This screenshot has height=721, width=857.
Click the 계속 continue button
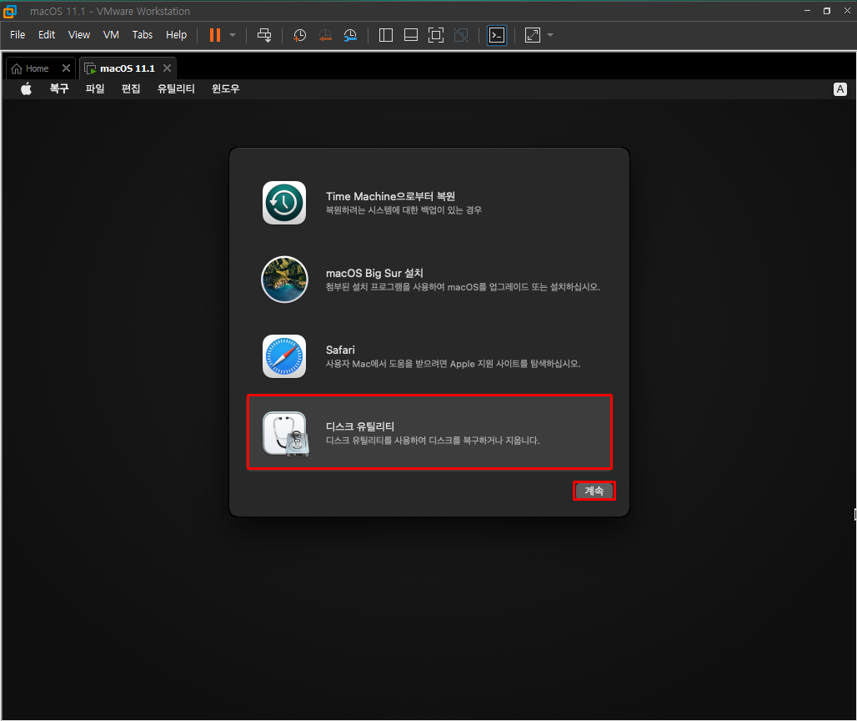[x=594, y=491]
